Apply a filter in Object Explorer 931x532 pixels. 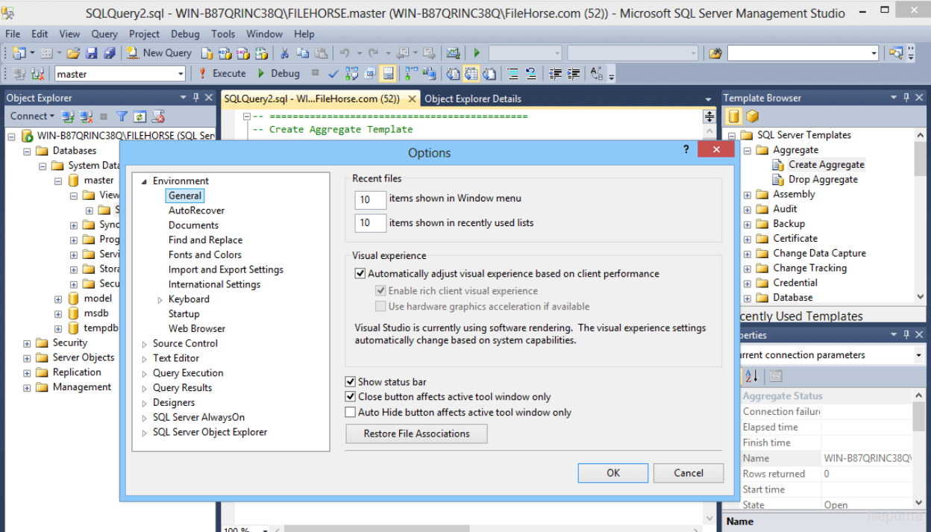pyautogui.click(x=122, y=116)
